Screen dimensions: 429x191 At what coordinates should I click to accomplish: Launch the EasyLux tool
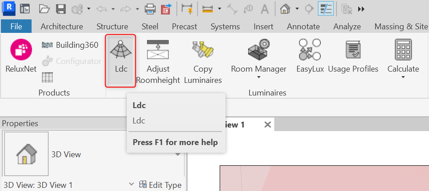pos(310,57)
